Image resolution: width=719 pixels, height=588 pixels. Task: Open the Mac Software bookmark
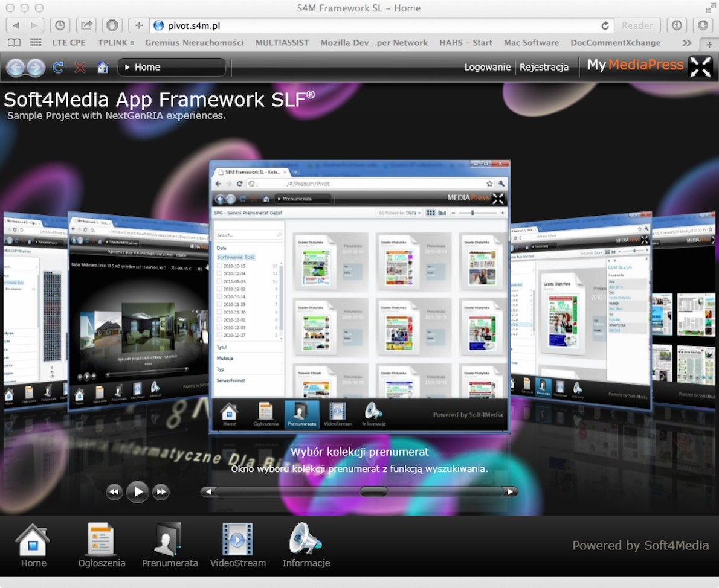pos(532,43)
